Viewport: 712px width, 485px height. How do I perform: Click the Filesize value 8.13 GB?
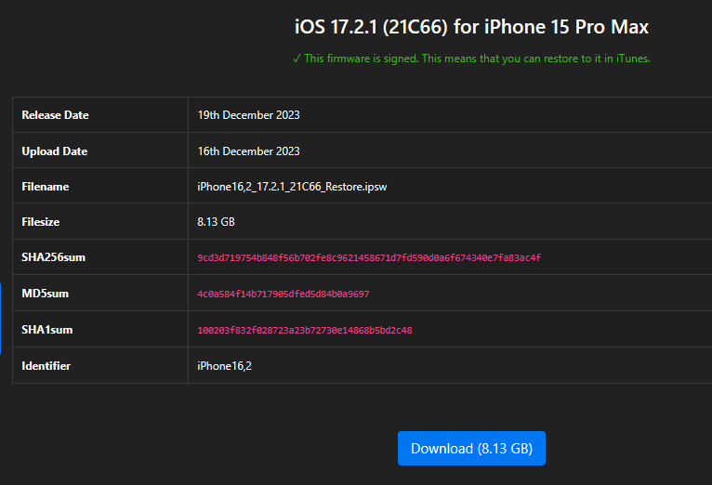(x=216, y=222)
